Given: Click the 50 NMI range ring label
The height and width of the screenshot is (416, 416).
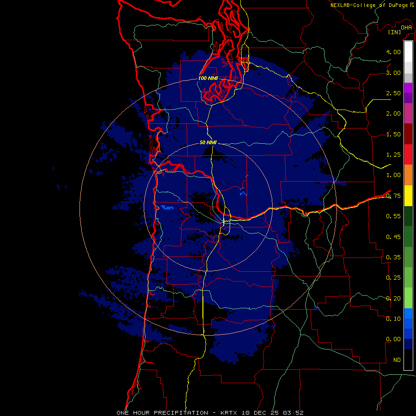Looking at the screenshot, I should (x=208, y=142).
